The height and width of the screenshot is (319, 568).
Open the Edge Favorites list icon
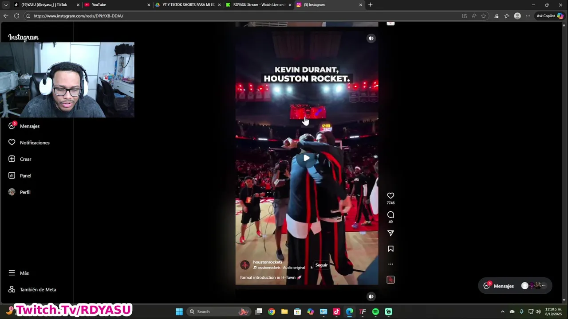(507, 16)
